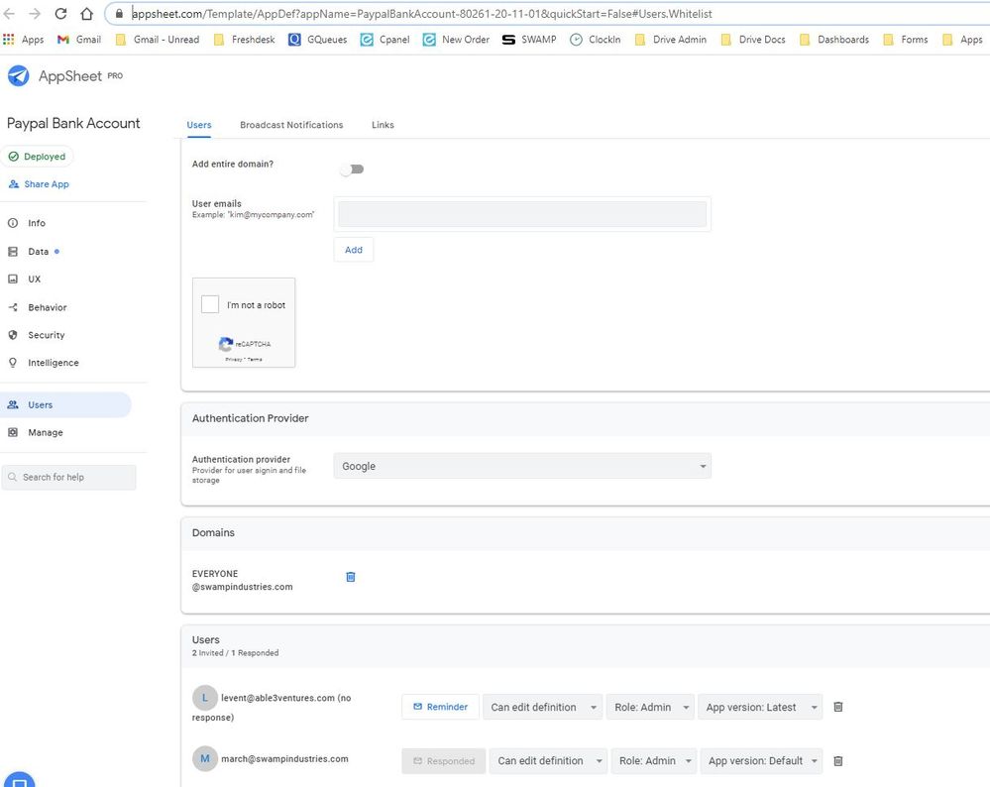Open the Freshdesk bookmark folder
Image resolution: width=990 pixels, height=787 pixels.
[245, 40]
